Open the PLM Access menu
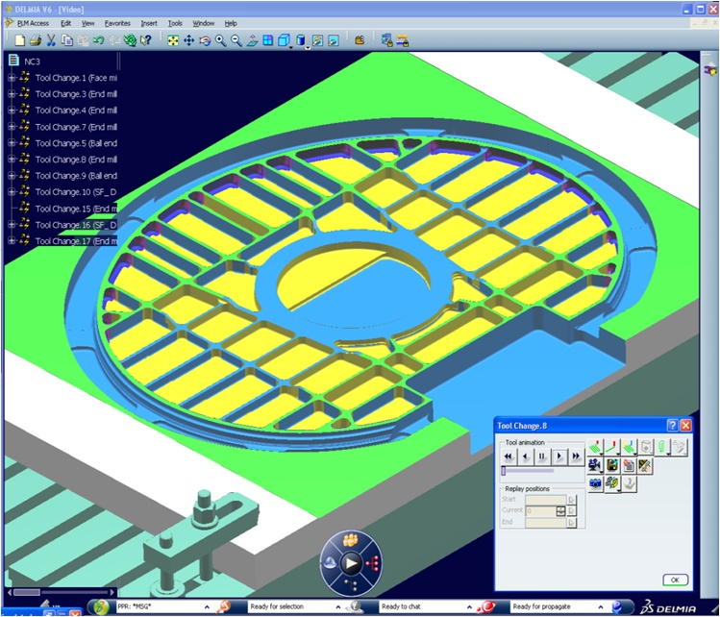The height and width of the screenshot is (617, 720). pos(33,23)
